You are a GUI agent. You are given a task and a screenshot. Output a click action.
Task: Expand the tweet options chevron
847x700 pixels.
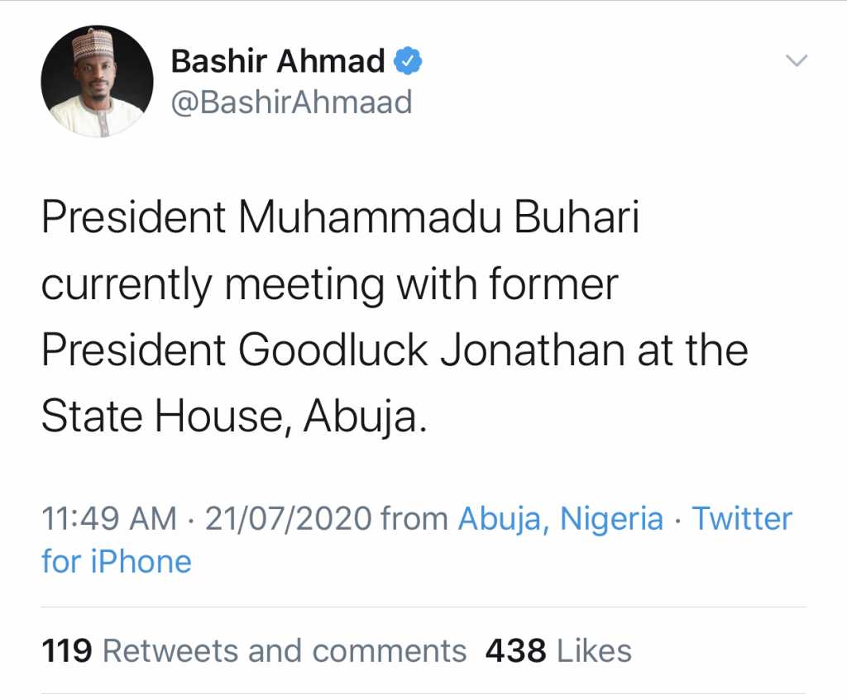point(797,60)
